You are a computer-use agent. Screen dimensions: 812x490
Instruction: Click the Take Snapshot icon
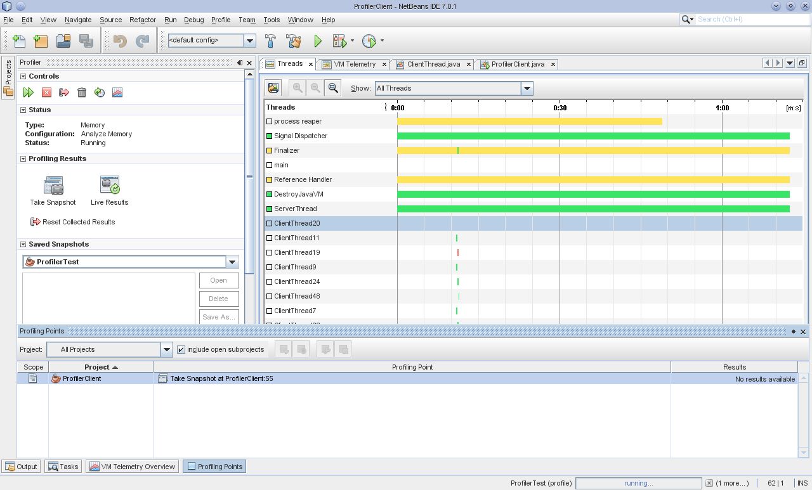point(53,185)
